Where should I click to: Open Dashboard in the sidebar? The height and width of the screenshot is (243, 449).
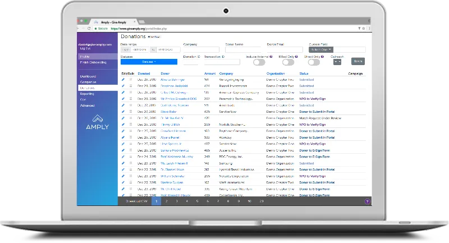(x=88, y=76)
